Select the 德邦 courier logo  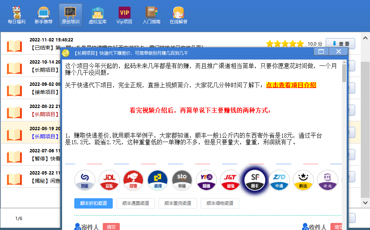(x=157, y=180)
